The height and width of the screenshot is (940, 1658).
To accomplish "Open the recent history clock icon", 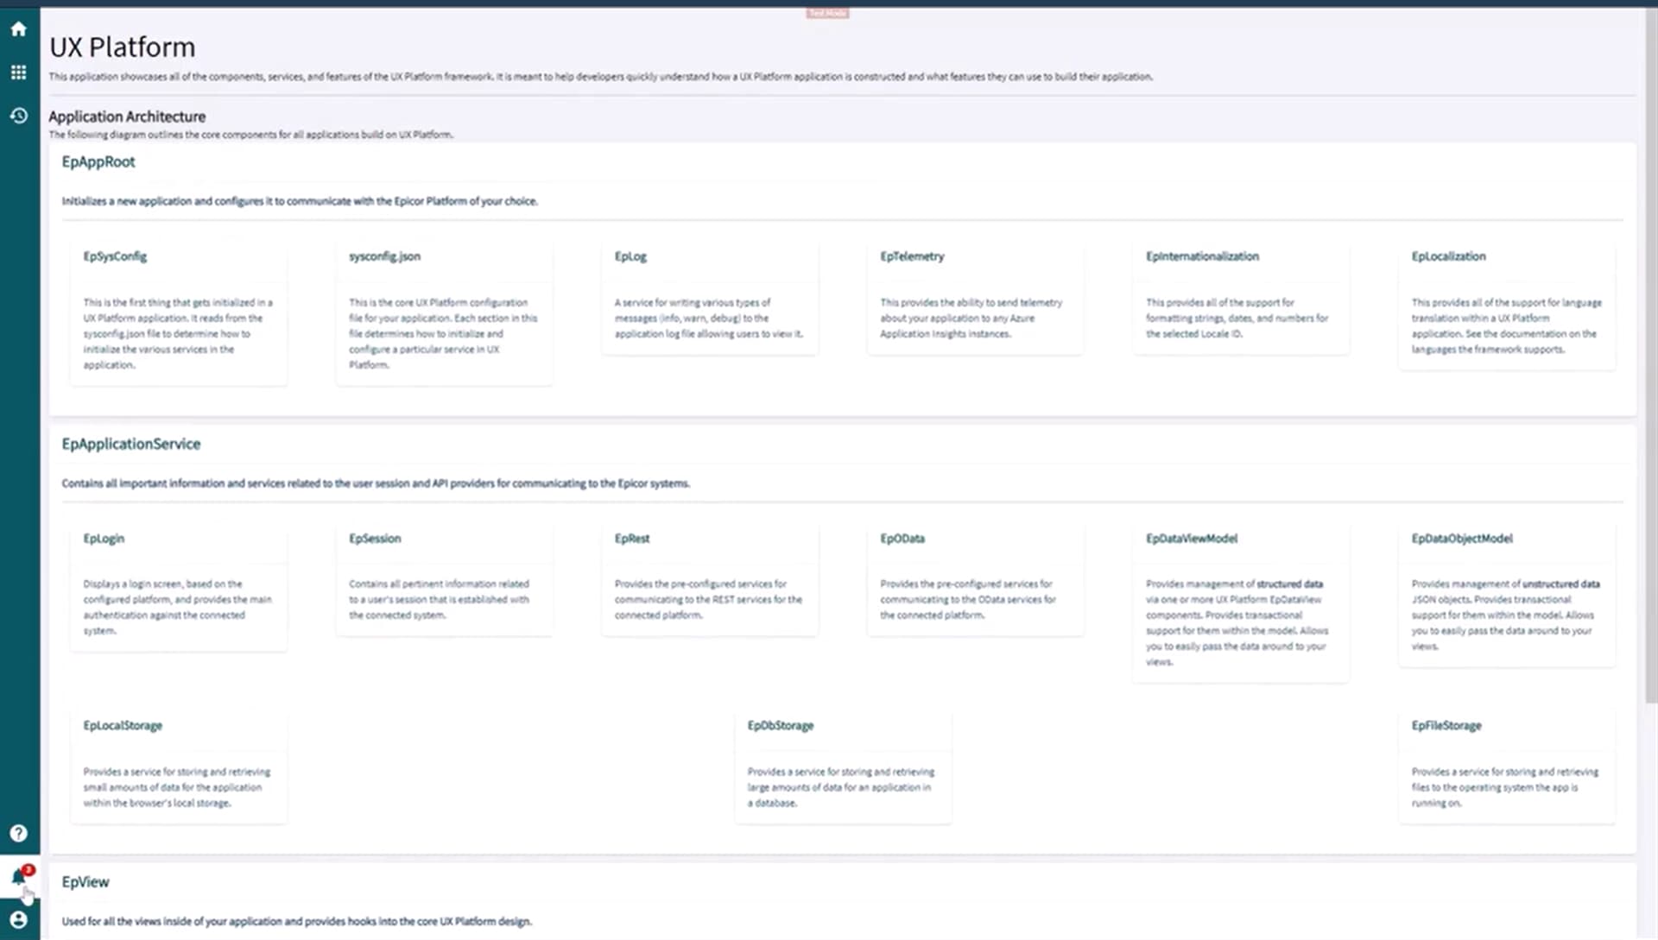I will (18, 116).
